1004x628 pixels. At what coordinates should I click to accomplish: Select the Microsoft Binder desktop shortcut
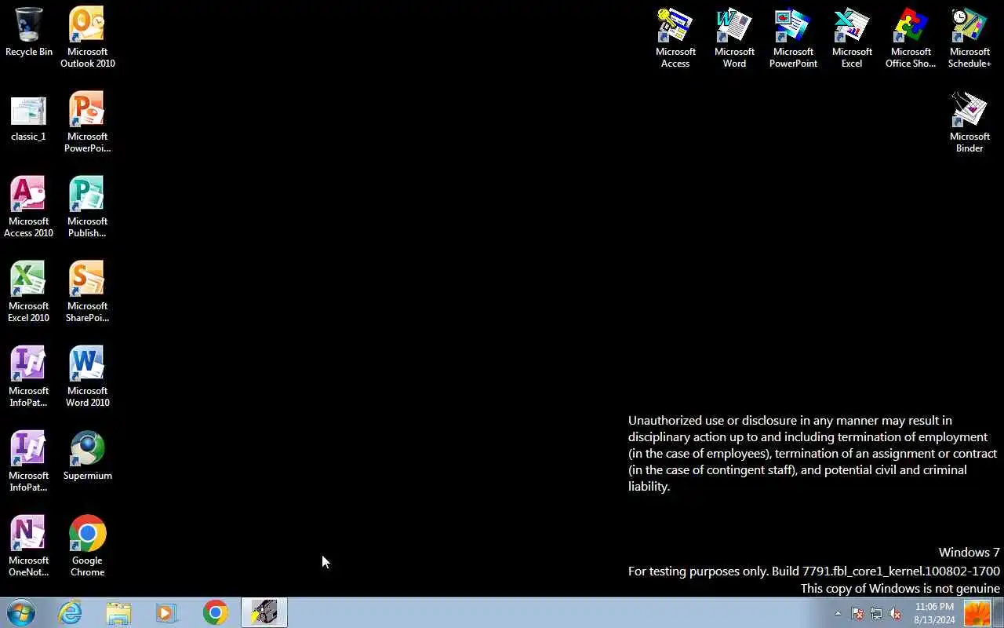click(969, 122)
